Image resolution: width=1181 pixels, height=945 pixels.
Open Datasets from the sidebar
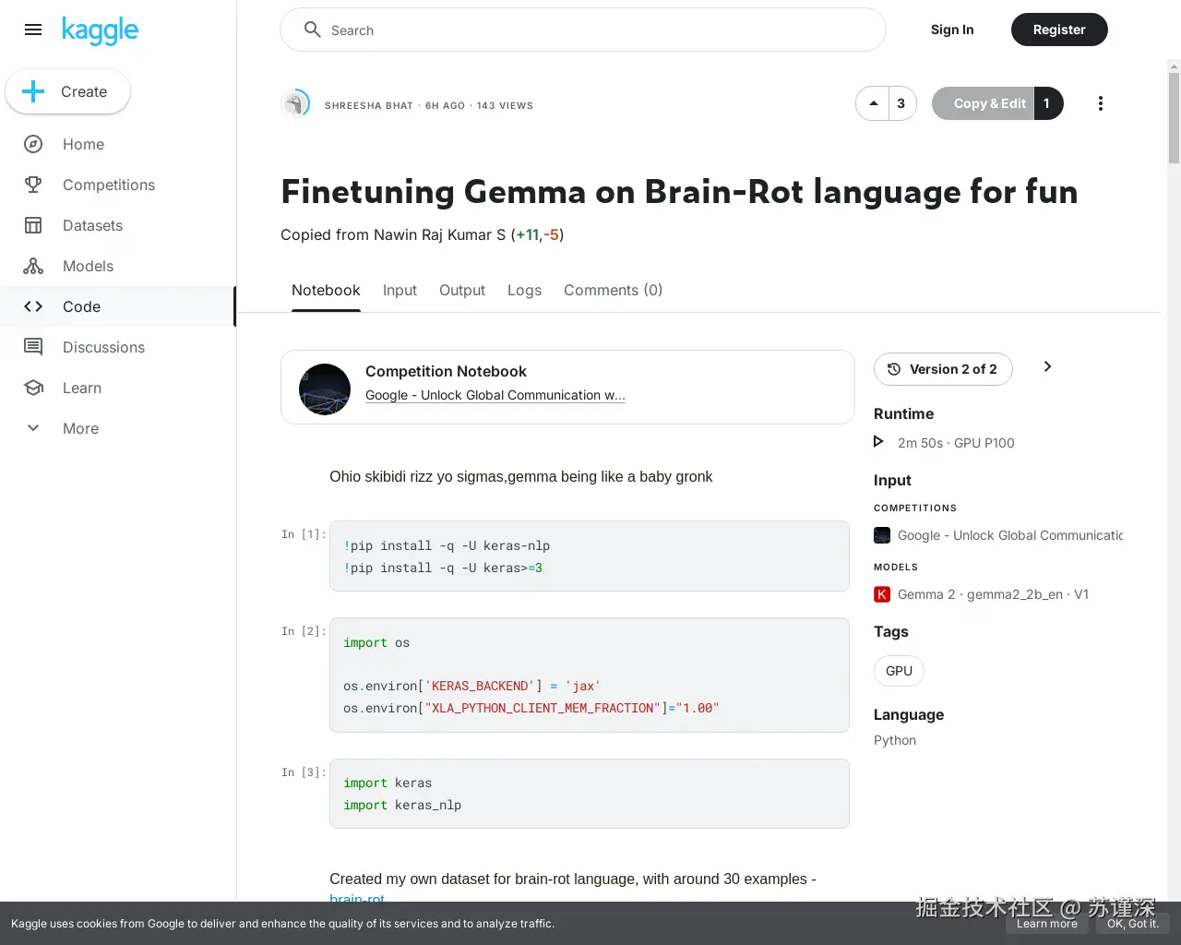[x=92, y=225]
